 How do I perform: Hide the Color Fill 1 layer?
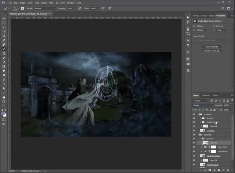pyautogui.click(x=194, y=147)
